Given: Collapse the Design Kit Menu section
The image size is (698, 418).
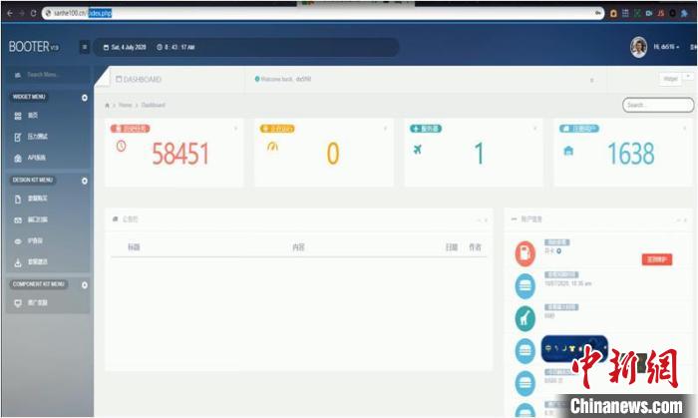Looking at the screenshot, I should 84,181.
